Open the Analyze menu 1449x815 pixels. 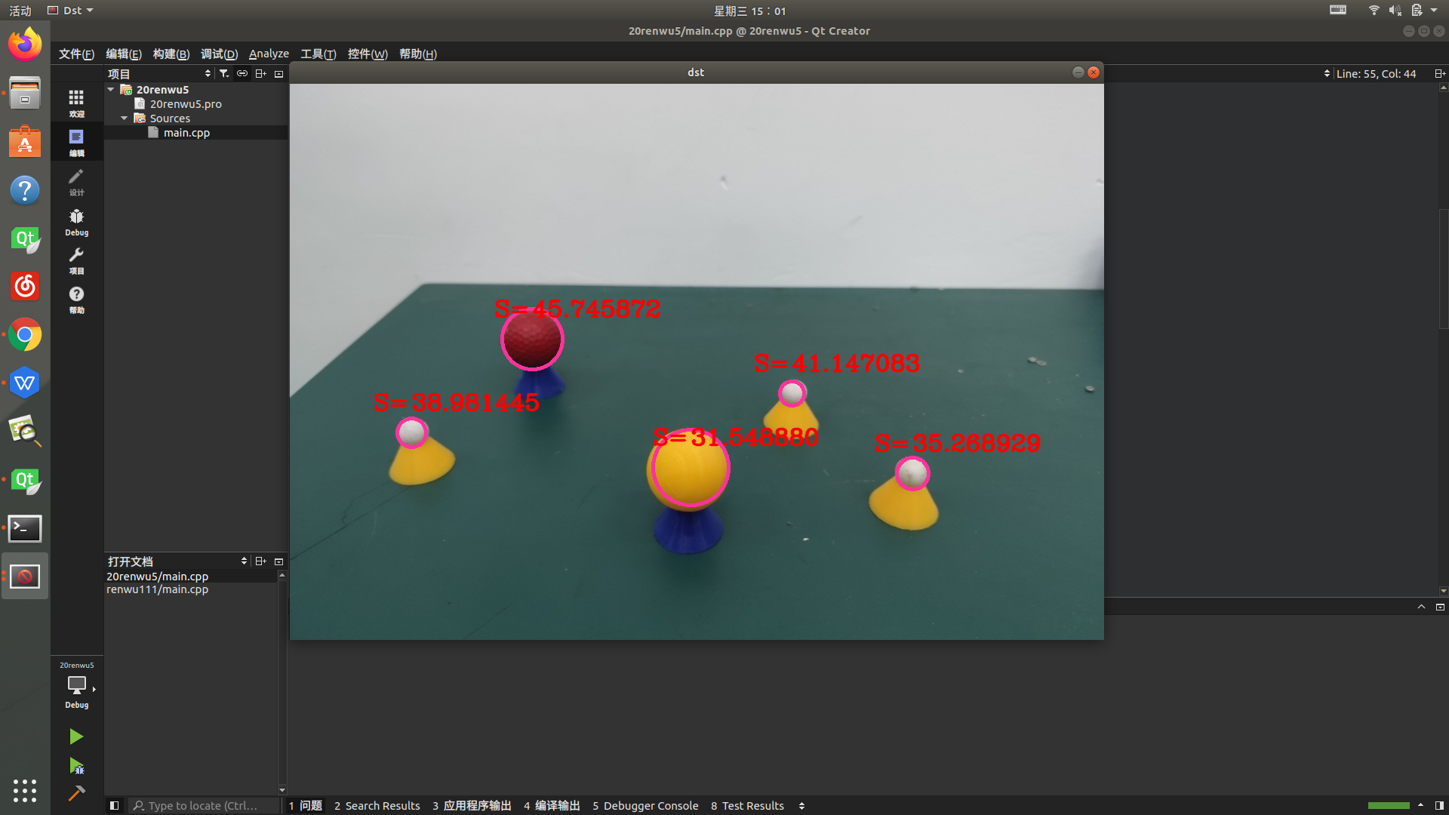click(269, 54)
